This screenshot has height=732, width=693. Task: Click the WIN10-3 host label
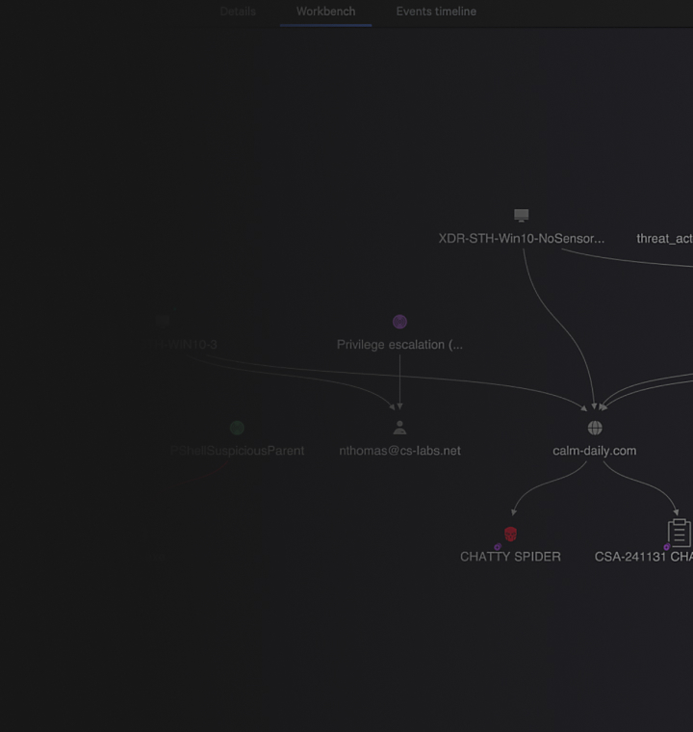[185, 345]
